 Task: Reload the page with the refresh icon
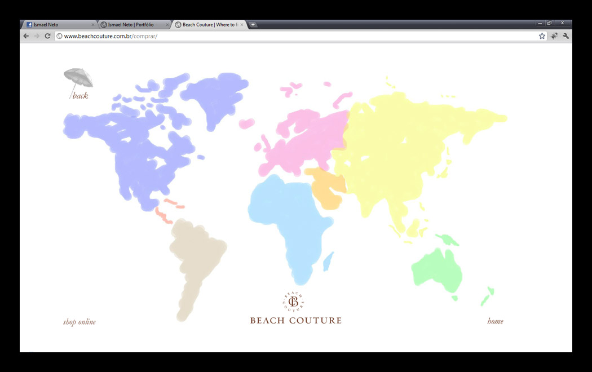click(x=47, y=36)
